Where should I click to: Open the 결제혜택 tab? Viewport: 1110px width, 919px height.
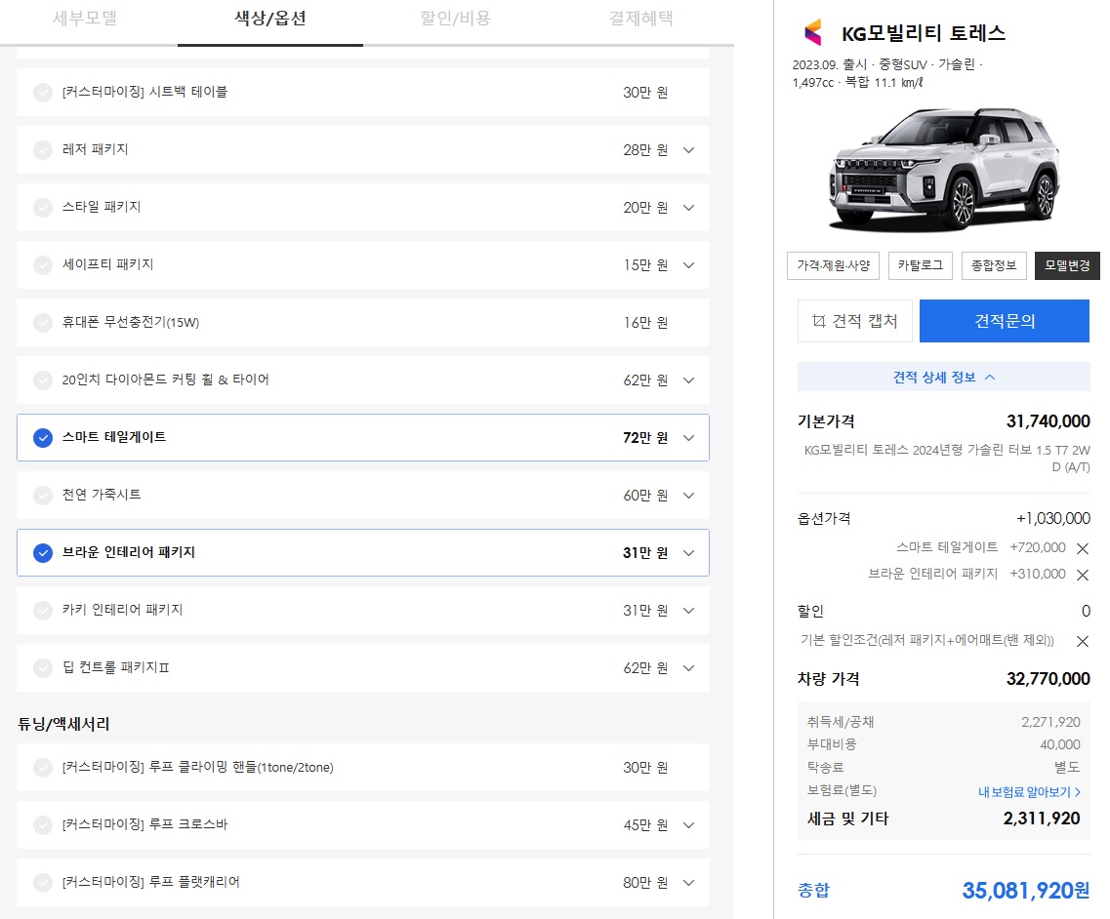pos(640,19)
